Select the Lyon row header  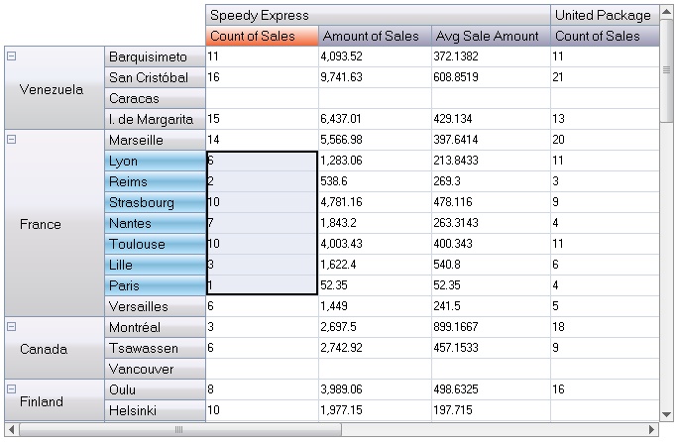coord(154,162)
